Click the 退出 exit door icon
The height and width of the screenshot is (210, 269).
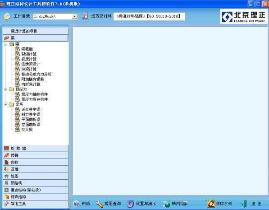coord(244,204)
